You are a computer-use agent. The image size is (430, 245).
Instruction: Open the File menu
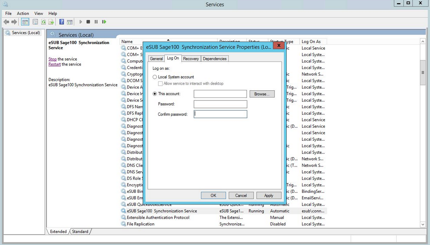(x=9, y=13)
